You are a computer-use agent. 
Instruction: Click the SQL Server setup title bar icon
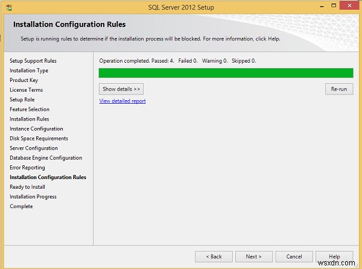pyautogui.click(x=9, y=7)
